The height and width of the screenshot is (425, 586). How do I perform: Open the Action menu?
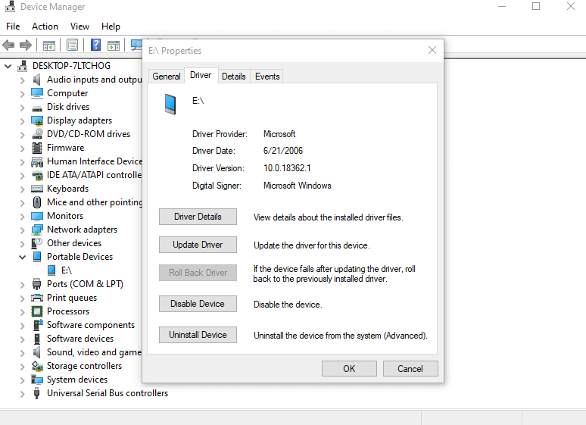point(45,27)
